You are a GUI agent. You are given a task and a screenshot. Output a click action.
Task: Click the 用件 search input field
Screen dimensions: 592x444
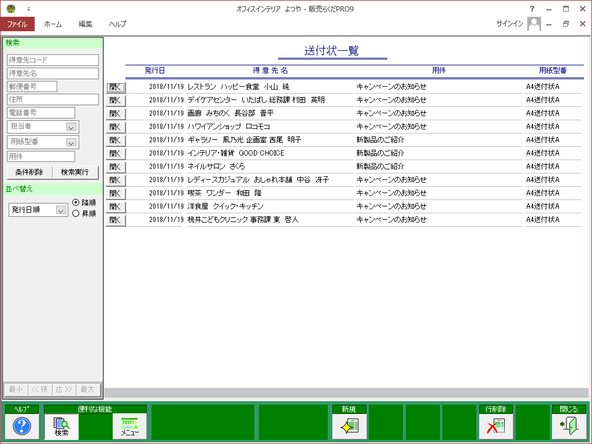pyautogui.click(x=41, y=156)
